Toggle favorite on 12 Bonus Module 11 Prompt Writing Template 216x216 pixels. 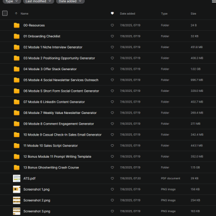[x=112, y=157]
